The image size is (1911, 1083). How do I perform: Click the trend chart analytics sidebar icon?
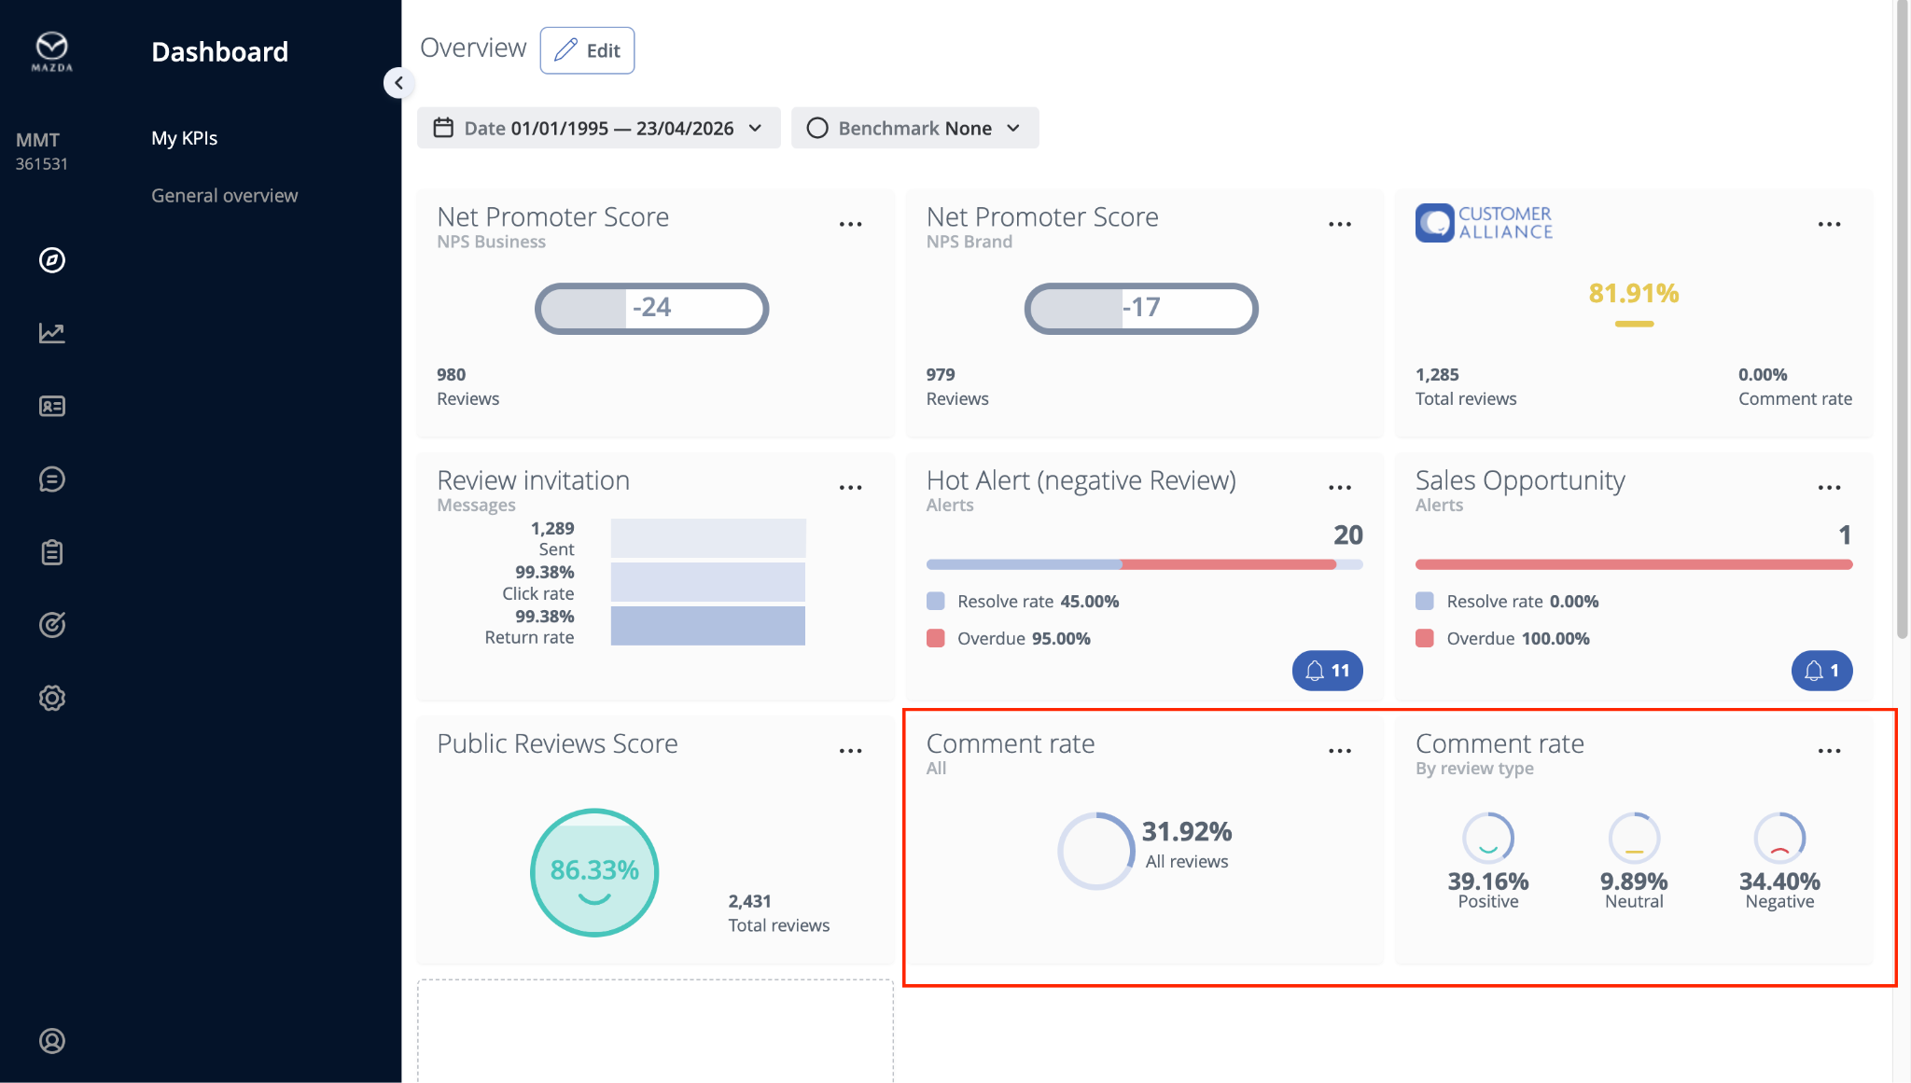coord(52,333)
